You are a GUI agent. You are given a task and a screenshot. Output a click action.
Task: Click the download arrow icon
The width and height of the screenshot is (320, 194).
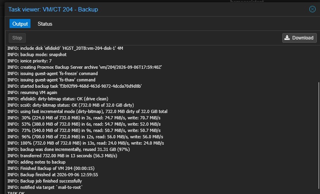tap(287, 38)
